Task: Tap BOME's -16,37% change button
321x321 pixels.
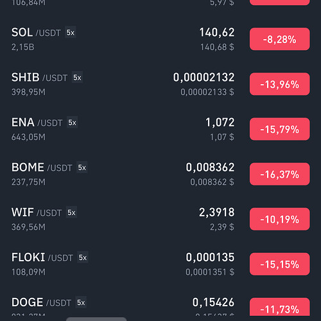Action: pos(280,174)
